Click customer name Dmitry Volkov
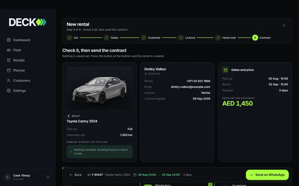The height and width of the screenshot is (186, 299). 155,69
